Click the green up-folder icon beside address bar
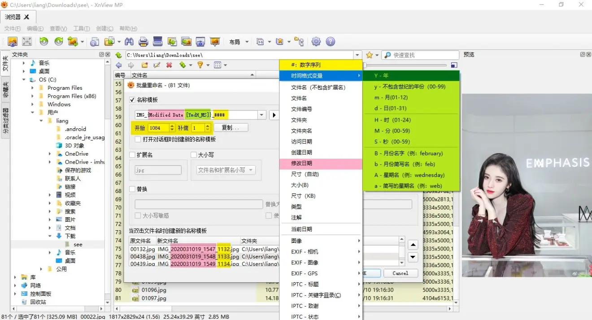The width and height of the screenshot is (592, 320). click(x=119, y=55)
